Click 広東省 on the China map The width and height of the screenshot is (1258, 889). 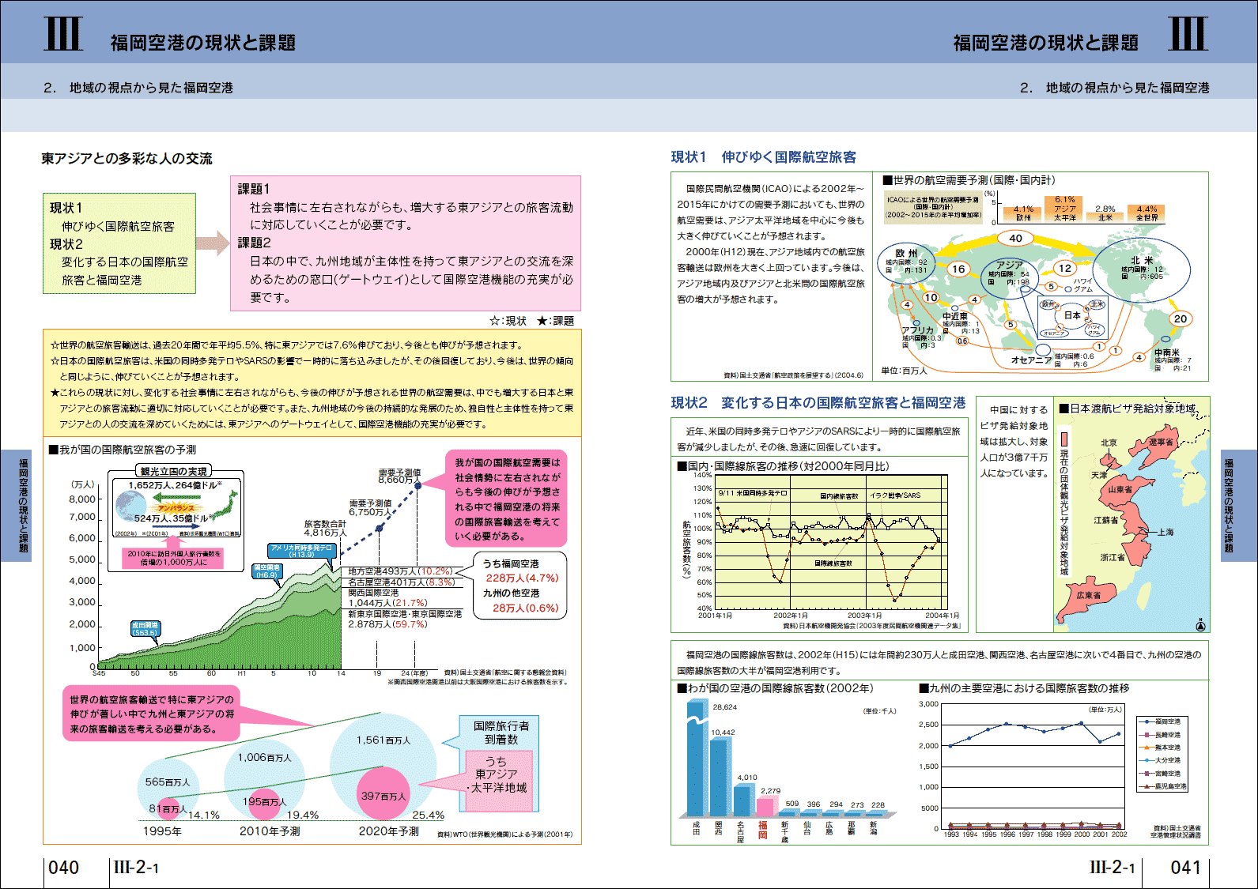[1089, 595]
